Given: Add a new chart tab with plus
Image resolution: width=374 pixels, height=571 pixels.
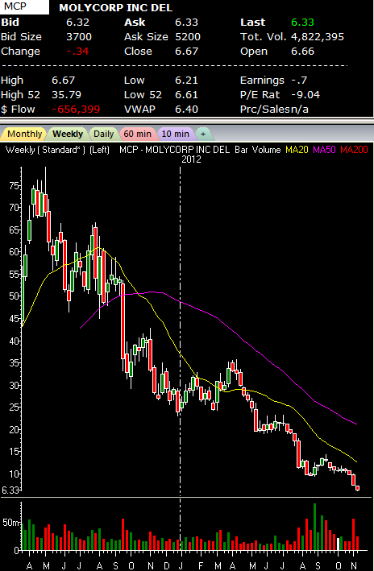Looking at the screenshot, I should pos(203,134).
